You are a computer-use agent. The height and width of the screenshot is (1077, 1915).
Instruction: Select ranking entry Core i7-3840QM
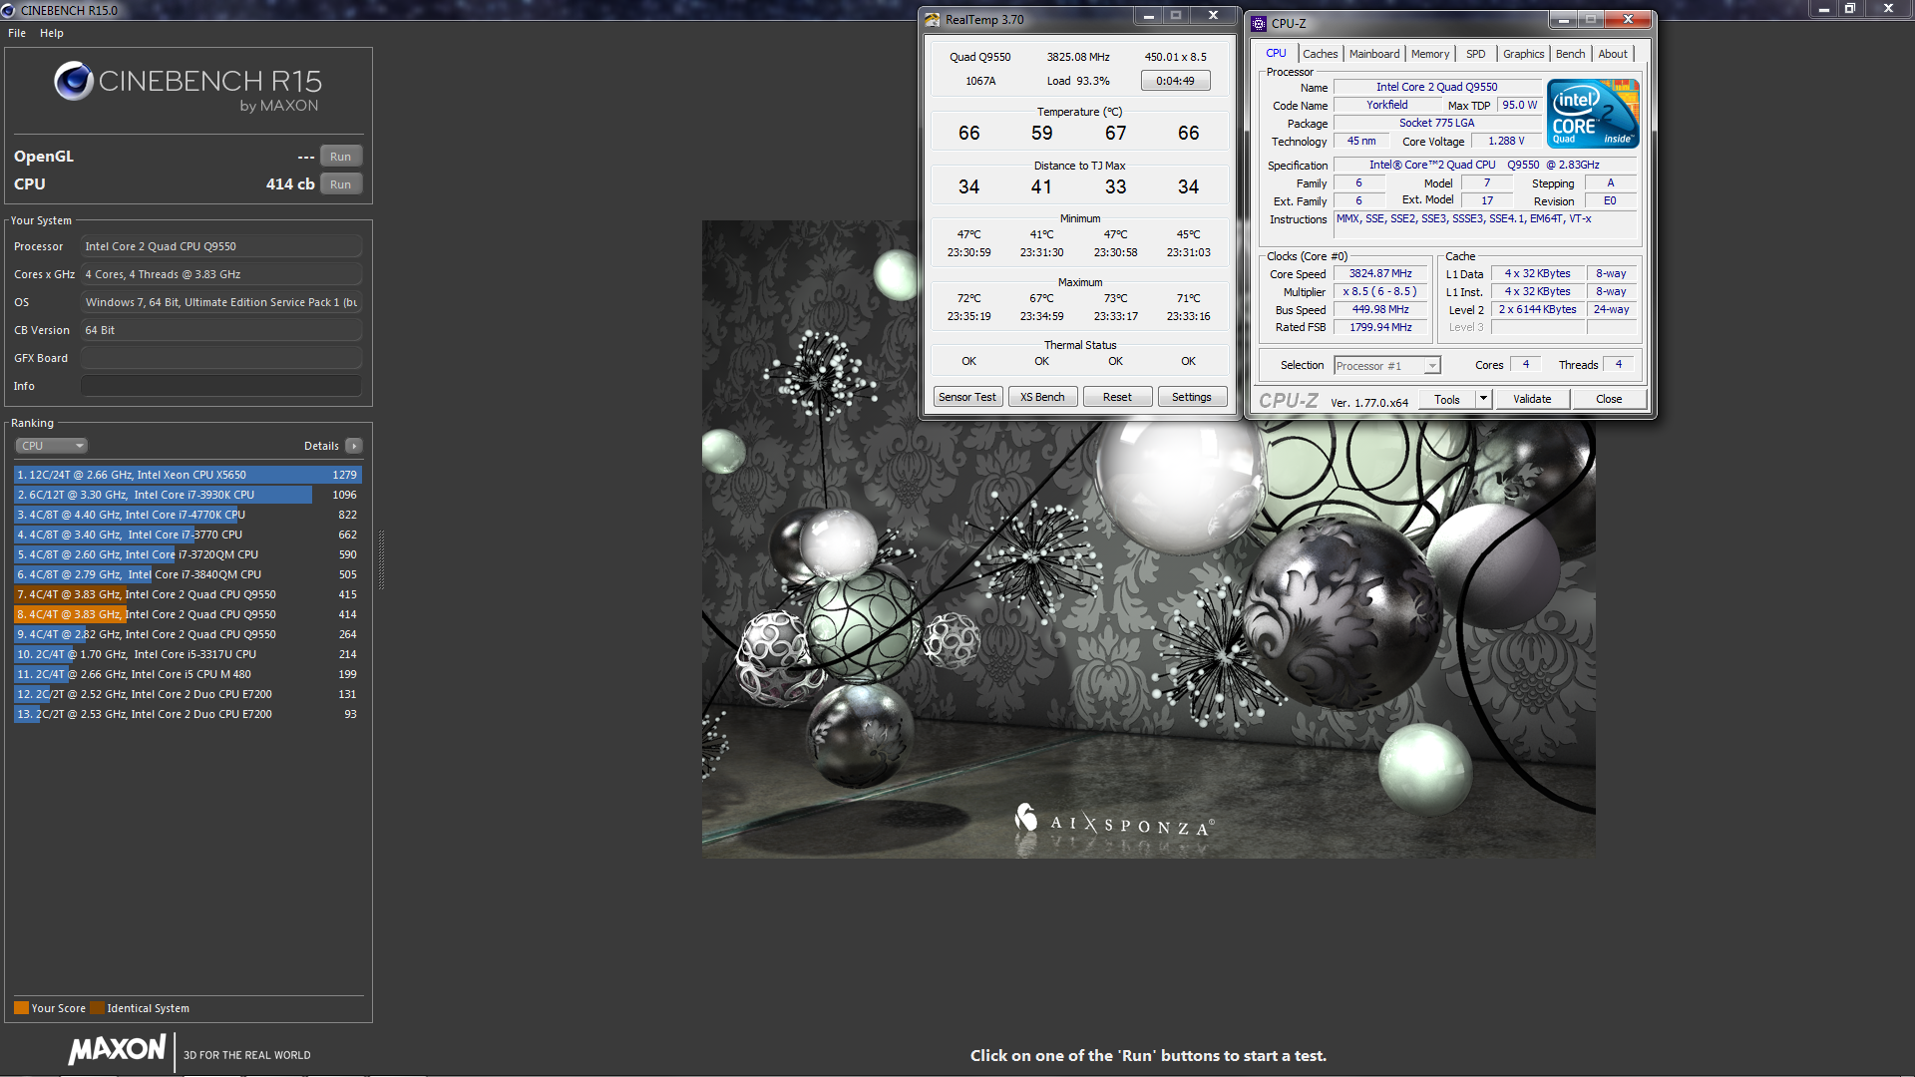pyautogui.click(x=188, y=574)
